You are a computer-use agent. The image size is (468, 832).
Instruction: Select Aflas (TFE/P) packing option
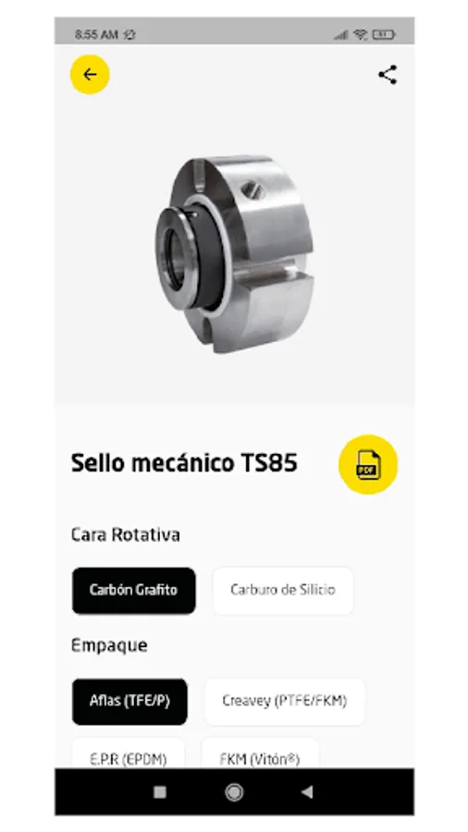click(x=129, y=702)
